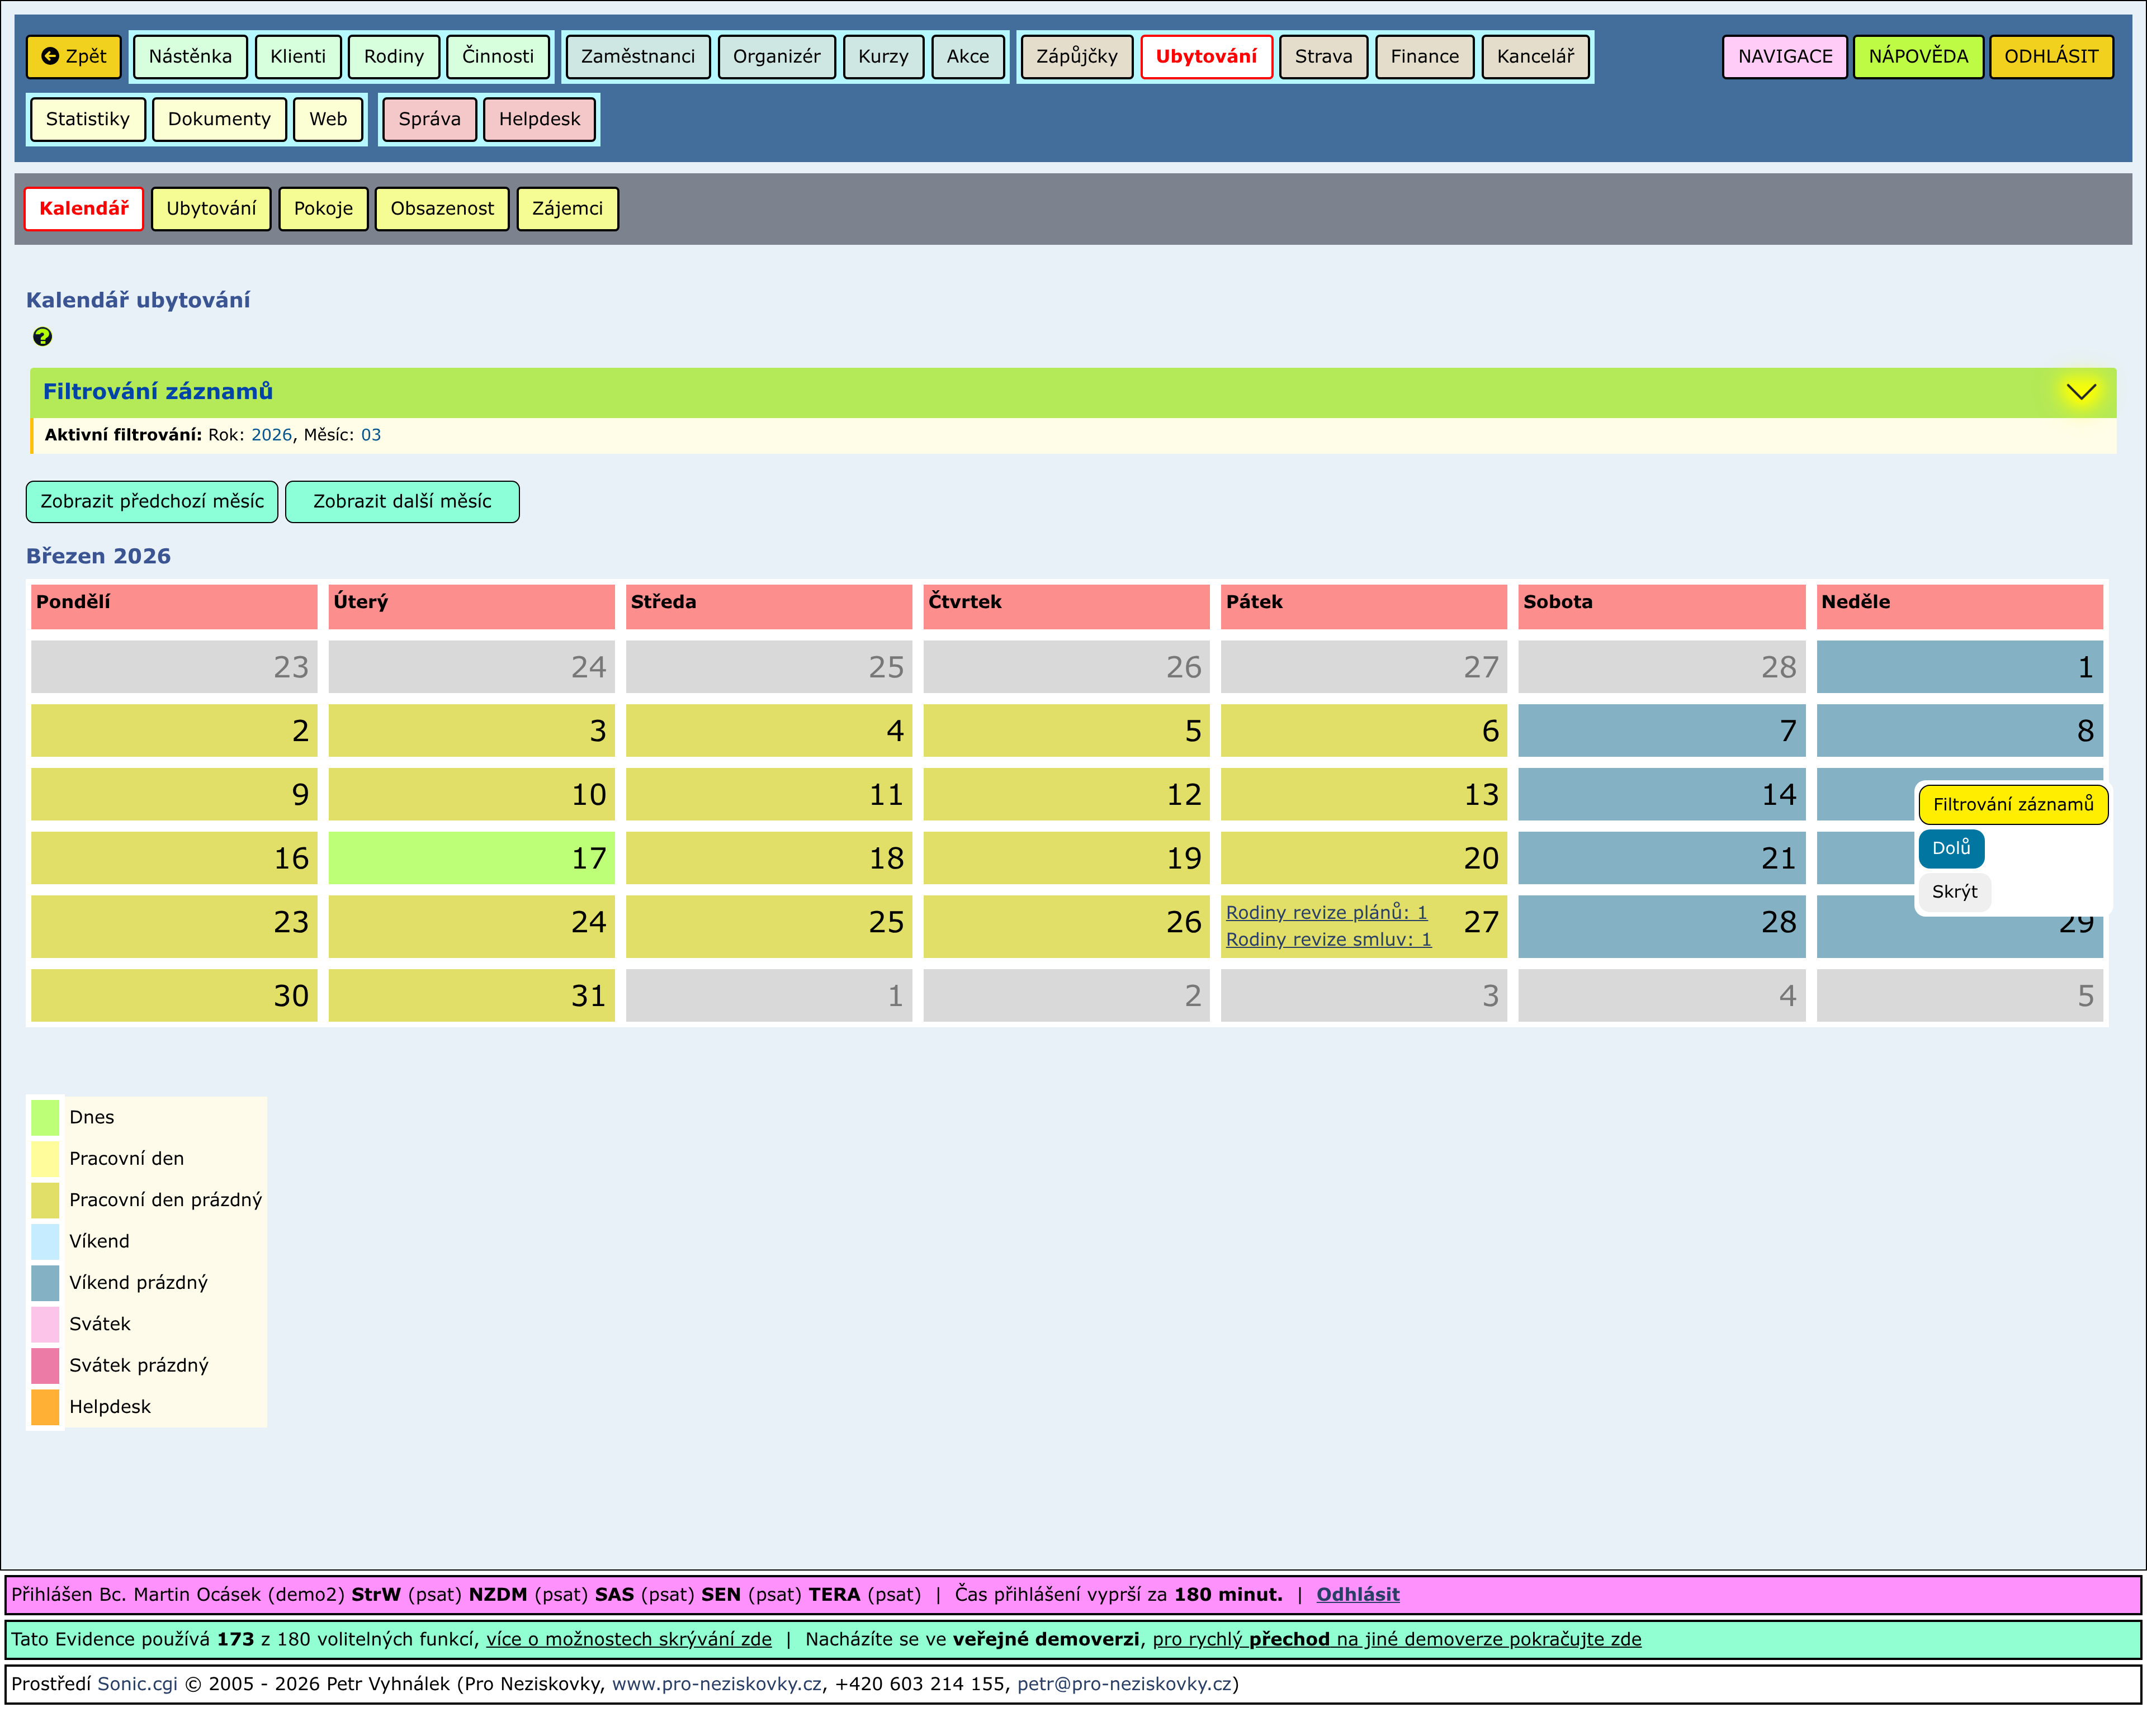Click the Helpdesk orange legend swatch
Viewport: 2147px width, 1736px height.
[x=45, y=1406]
